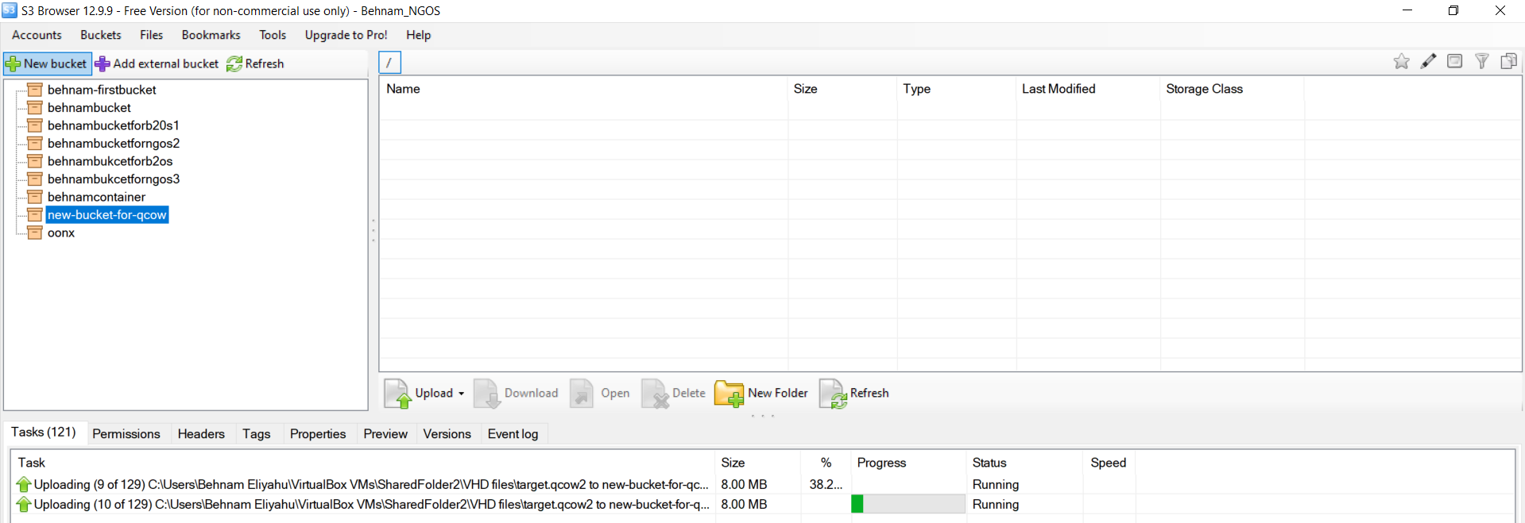Sort files by Type column
Viewport: 1525px width, 523px height.
click(x=957, y=89)
